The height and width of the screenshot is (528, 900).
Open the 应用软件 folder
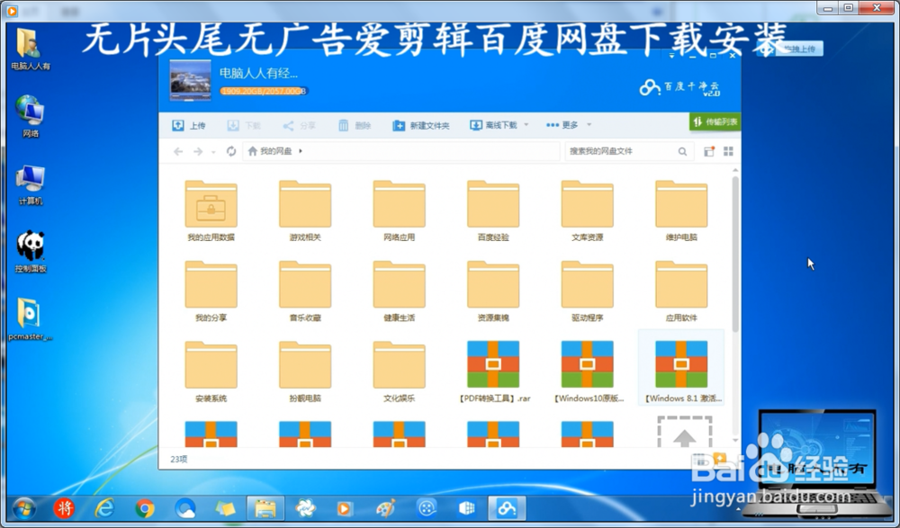click(681, 291)
